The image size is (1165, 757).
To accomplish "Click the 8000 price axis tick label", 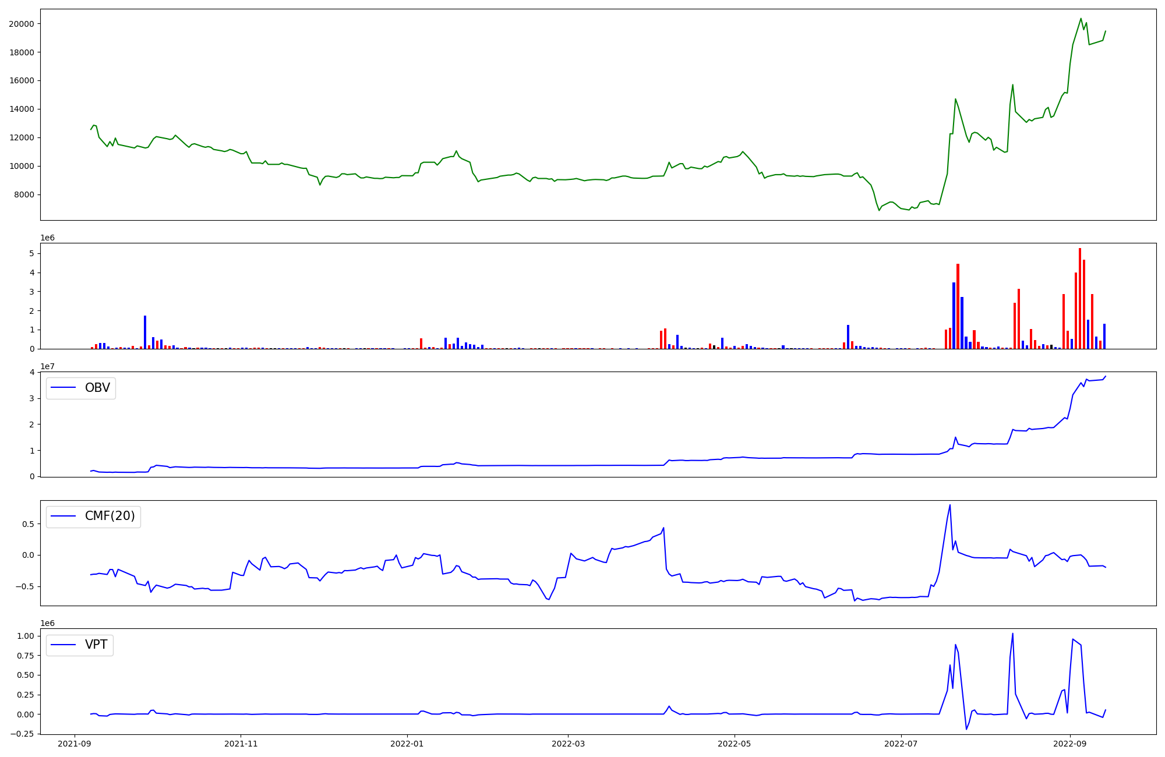I will tap(23, 195).
